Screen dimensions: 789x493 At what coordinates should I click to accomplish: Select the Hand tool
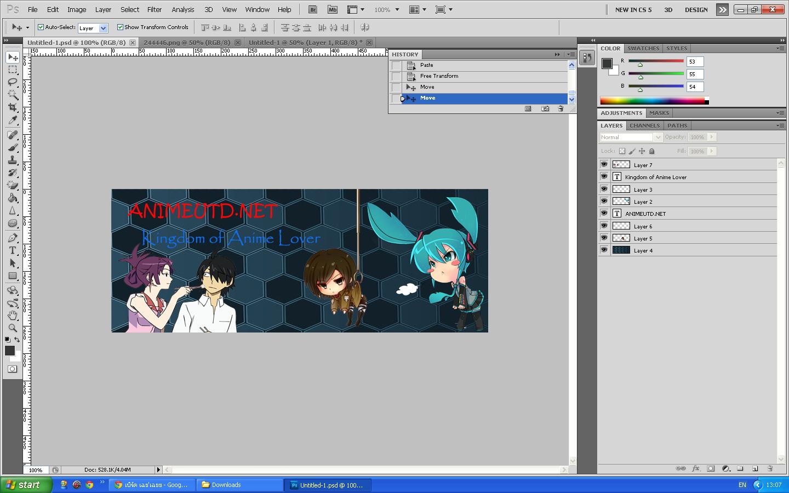point(13,316)
